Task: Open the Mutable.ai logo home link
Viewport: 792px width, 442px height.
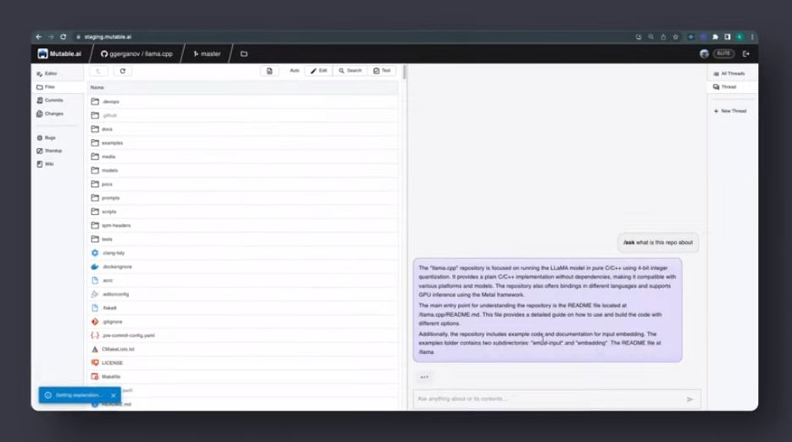Action: 59,53
